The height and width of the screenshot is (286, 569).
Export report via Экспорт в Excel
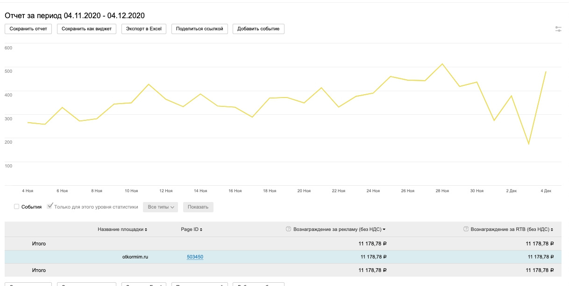pos(143,29)
